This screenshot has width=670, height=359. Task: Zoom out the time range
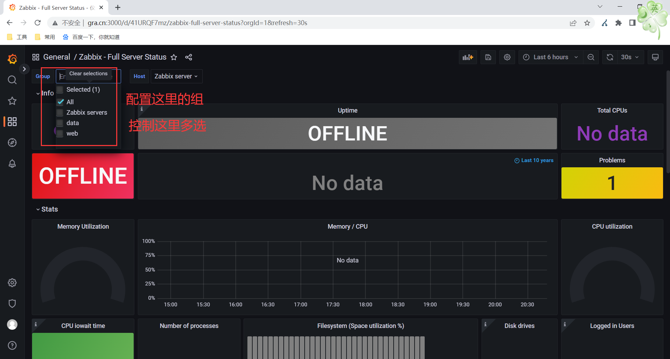click(591, 57)
